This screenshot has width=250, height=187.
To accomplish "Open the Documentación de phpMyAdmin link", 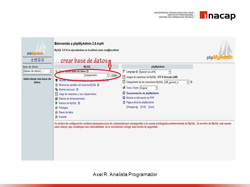I will [x=142, y=93].
